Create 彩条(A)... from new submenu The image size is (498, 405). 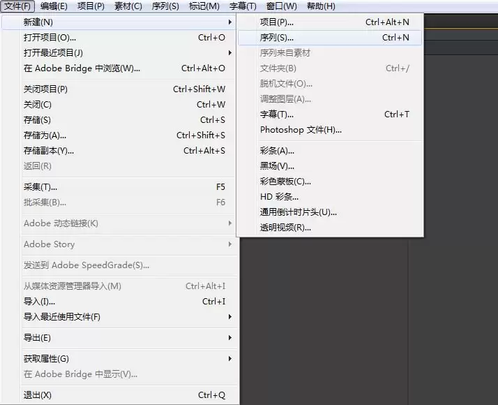click(x=277, y=151)
